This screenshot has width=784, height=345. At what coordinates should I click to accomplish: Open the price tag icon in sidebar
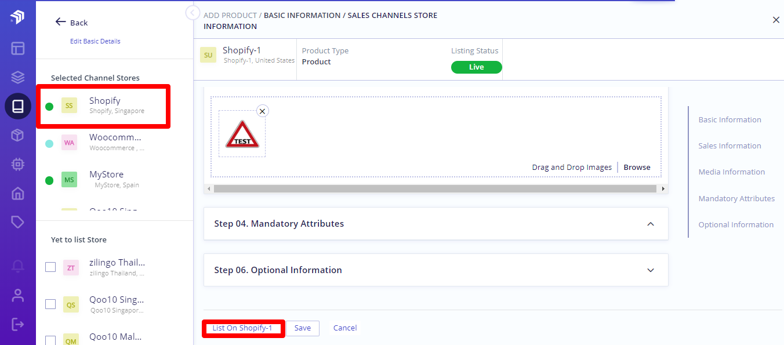point(18,222)
